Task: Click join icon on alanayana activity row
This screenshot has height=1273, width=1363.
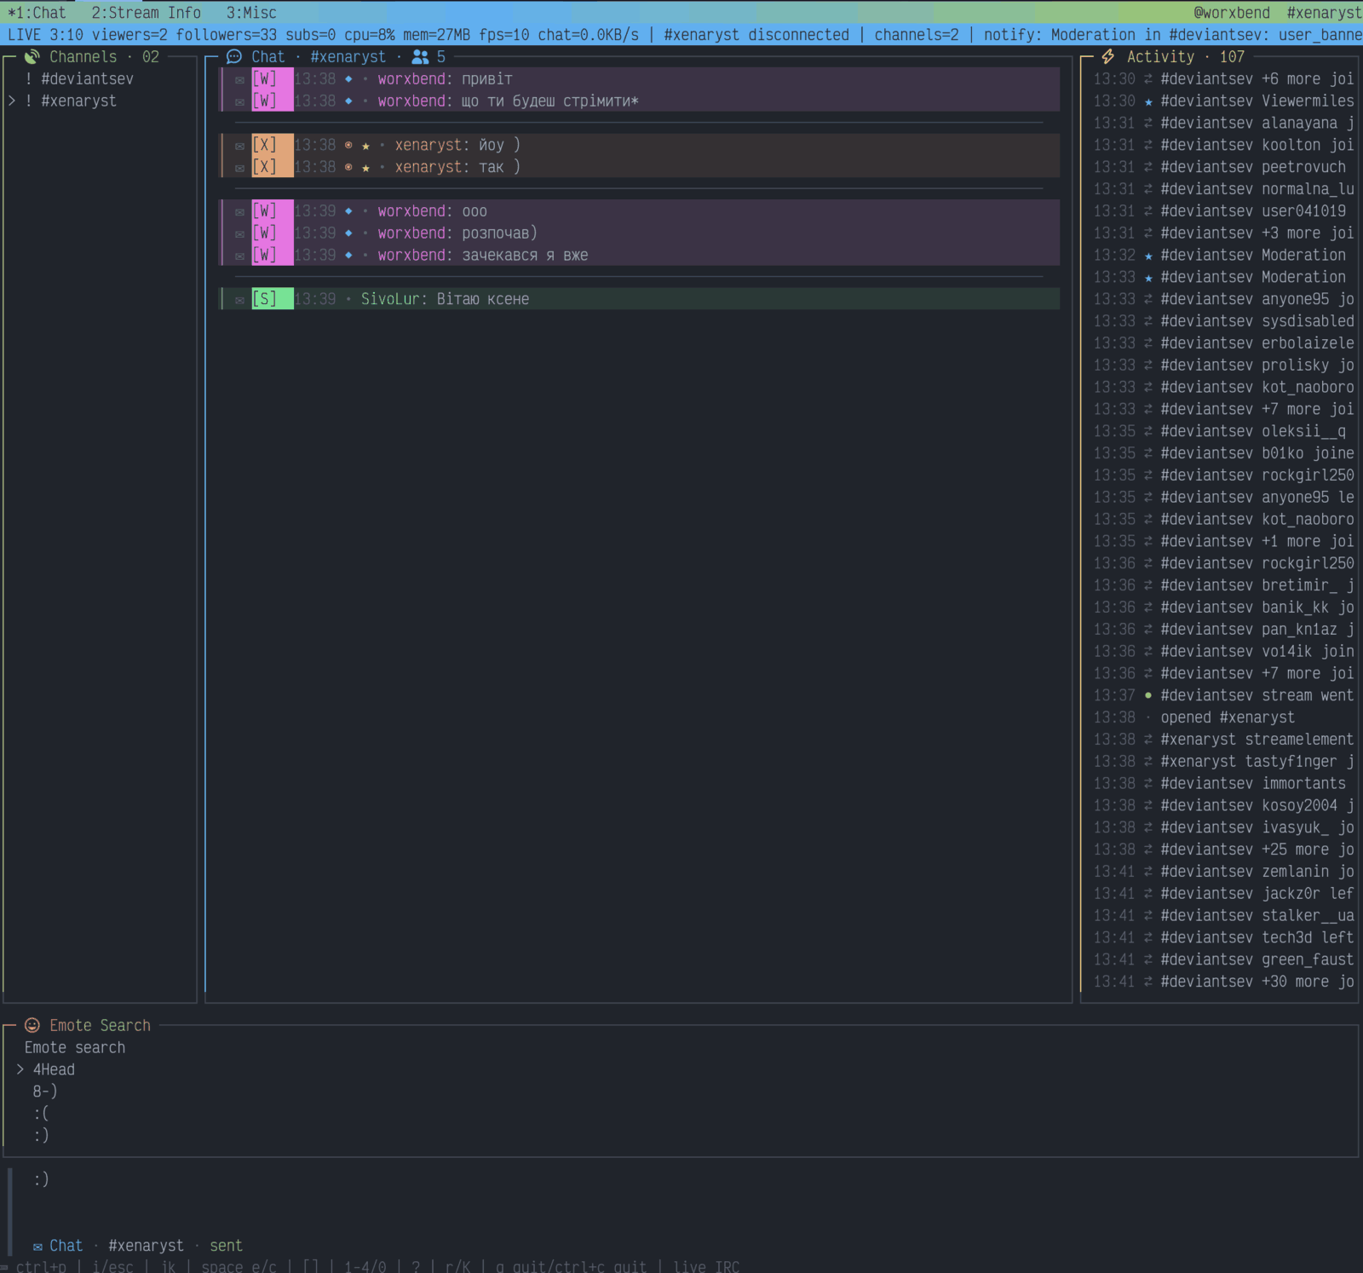Action: (1148, 124)
